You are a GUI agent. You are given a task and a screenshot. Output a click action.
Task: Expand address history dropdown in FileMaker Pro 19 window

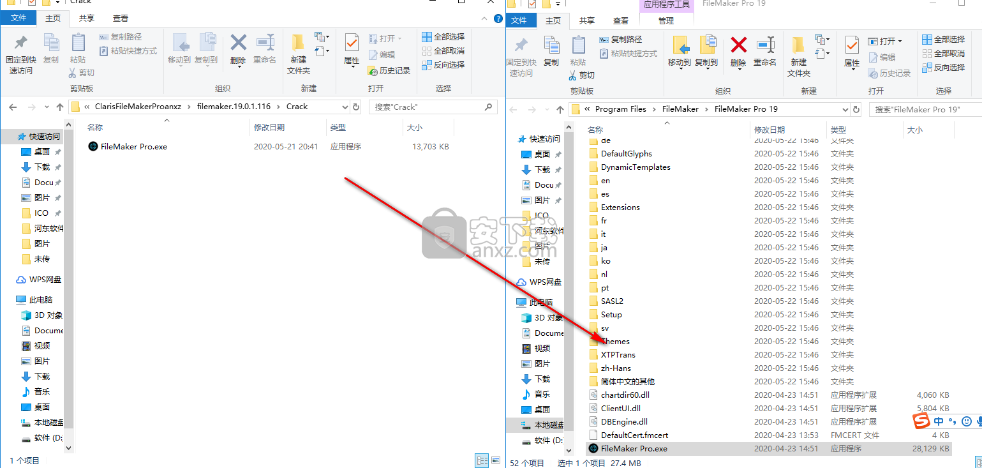845,109
